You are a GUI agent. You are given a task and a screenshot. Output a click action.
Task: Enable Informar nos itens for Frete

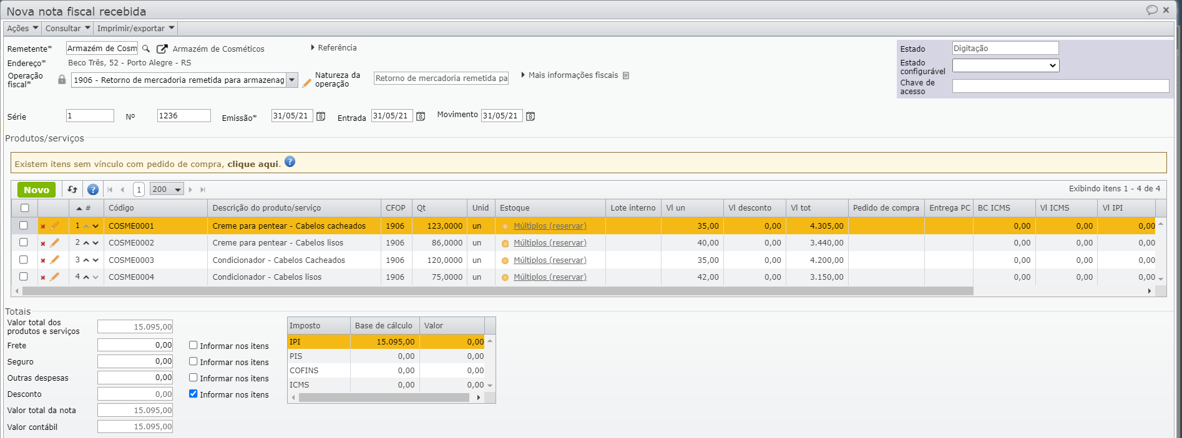pos(193,345)
